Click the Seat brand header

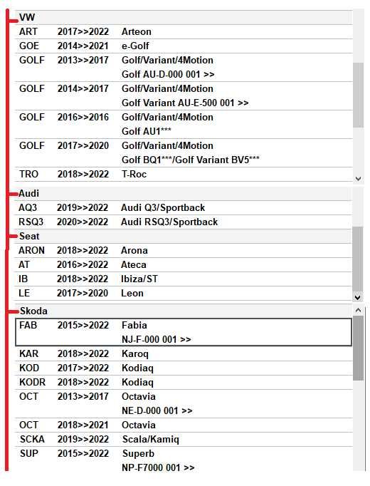coord(184,236)
